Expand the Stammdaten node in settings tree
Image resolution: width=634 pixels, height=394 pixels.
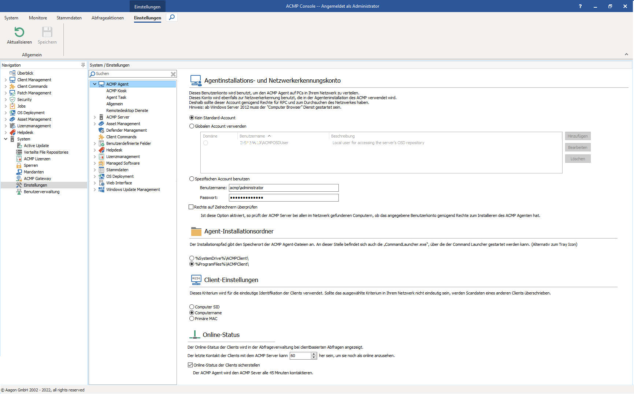pyautogui.click(x=94, y=170)
